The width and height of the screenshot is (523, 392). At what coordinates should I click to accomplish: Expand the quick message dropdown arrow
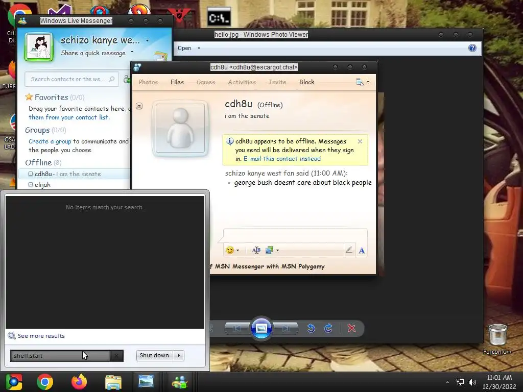132,52
